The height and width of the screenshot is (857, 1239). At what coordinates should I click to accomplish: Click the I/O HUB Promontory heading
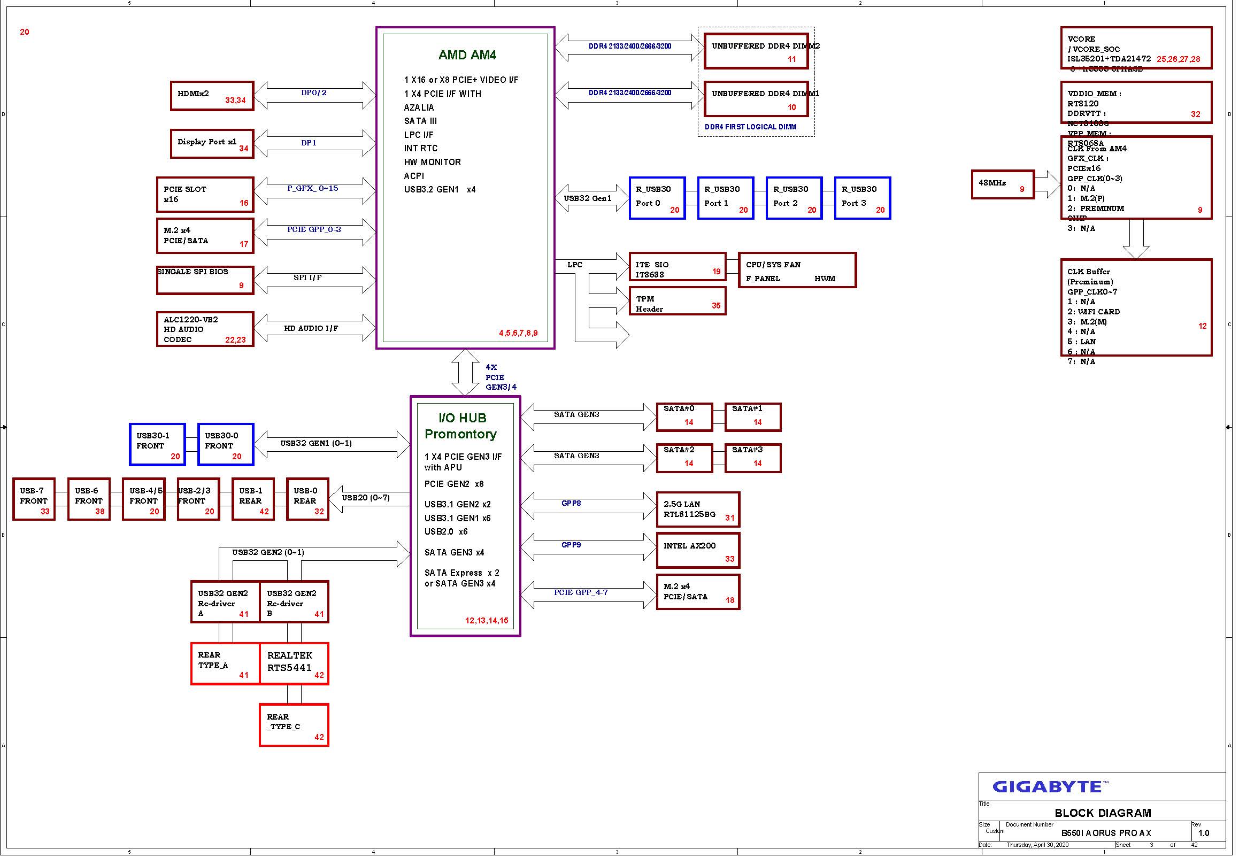tap(461, 426)
